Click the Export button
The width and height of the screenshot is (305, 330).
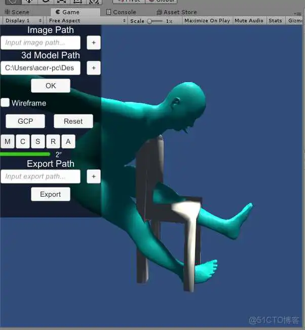[x=51, y=194]
